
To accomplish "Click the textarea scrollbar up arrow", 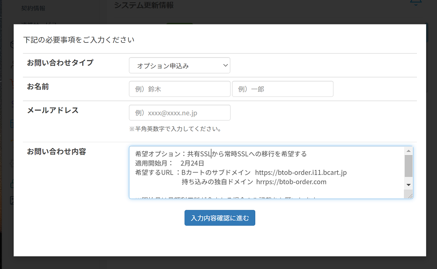I will tap(409, 151).
